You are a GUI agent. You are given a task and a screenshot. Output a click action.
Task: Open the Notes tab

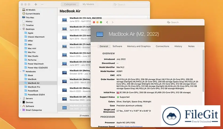point(191,46)
